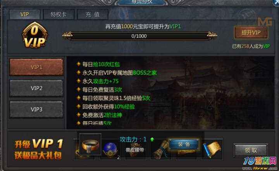This screenshot has width=279, height=171.
Task: Open the 特权卡 tab
Action: tap(59, 14)
